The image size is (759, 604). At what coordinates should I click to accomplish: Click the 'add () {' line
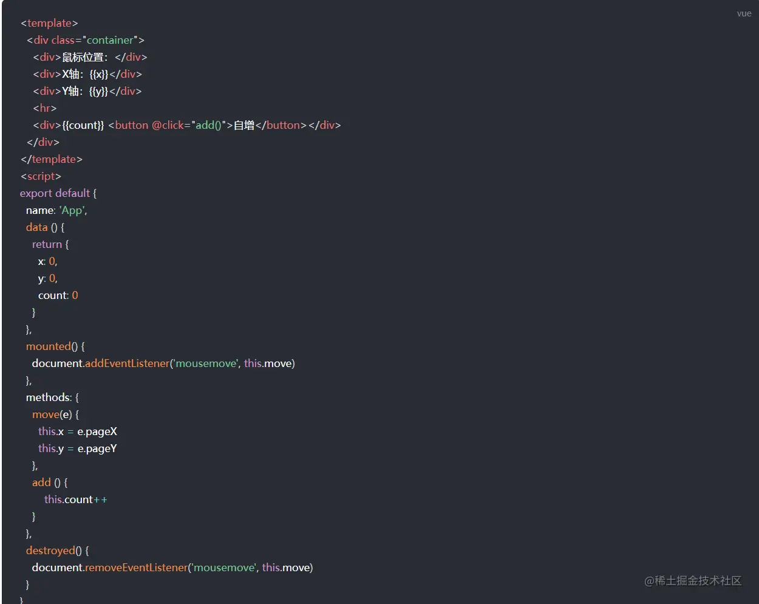tap(50, 482)
